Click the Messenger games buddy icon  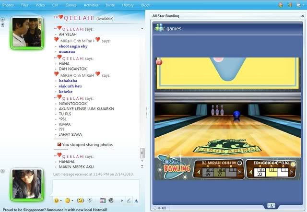159,28
